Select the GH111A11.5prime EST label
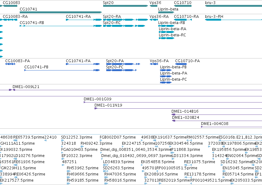The width and height of the screenshot is (262, 185). pyautogui.click(x=18, y=143)
